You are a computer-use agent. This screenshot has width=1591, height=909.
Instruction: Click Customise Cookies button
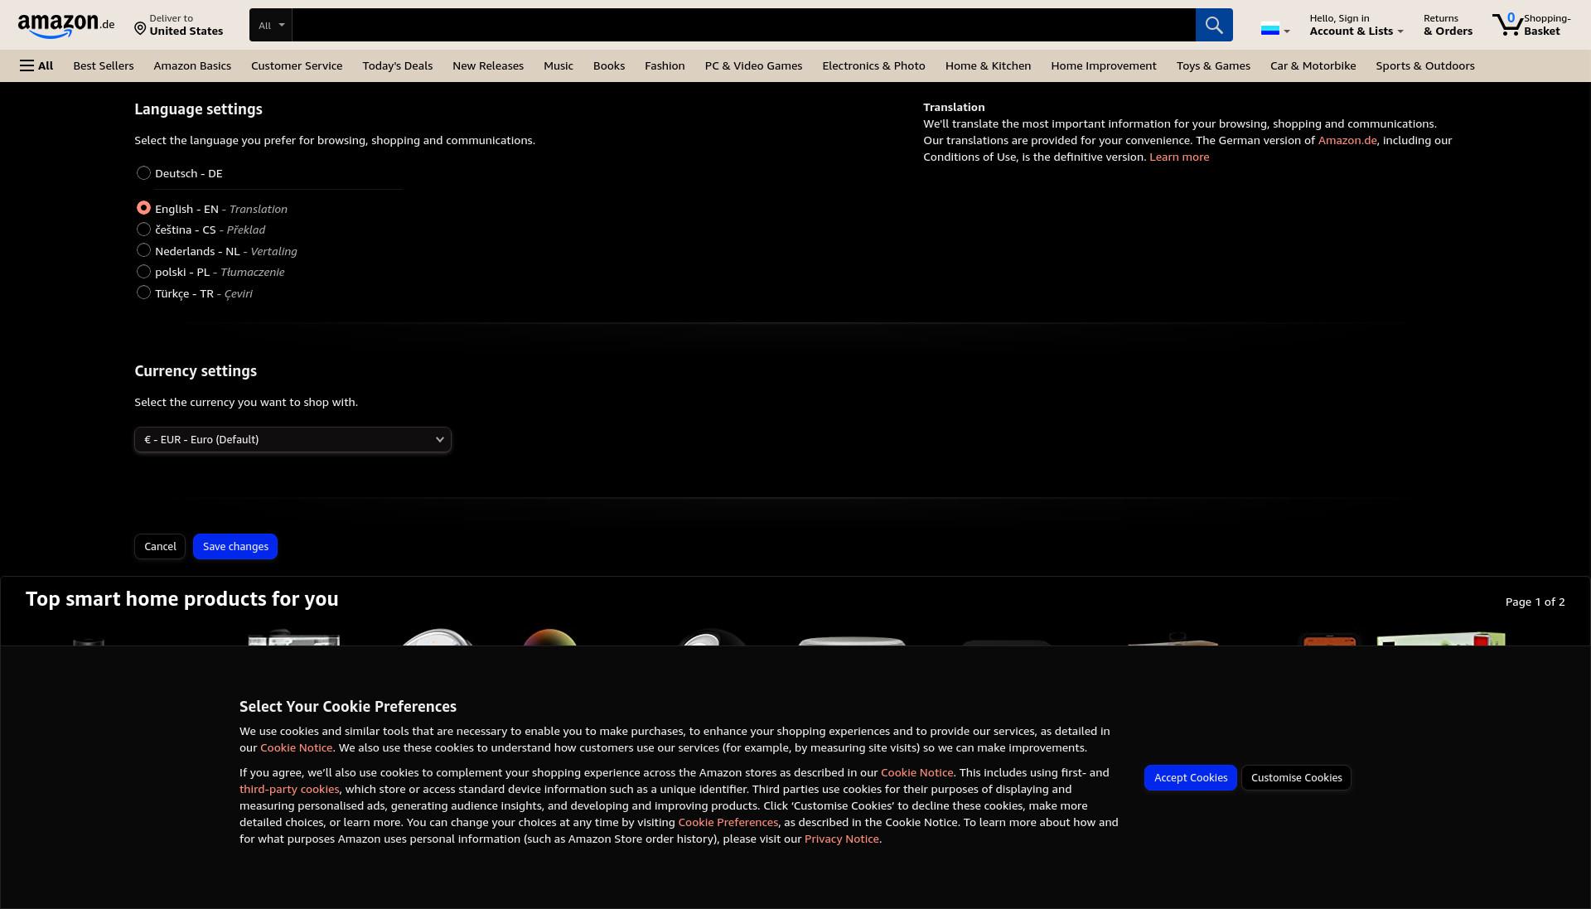[x=1297, y=777]
